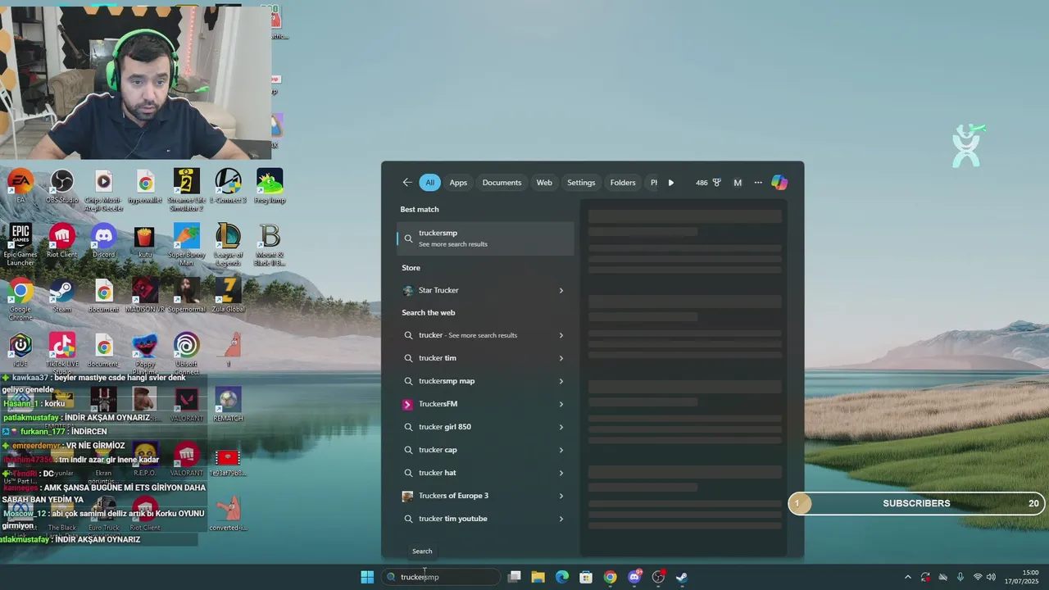Show hidden system tray icons
The height and width of the screenshot is (590, 1049).
pos(907,577)
